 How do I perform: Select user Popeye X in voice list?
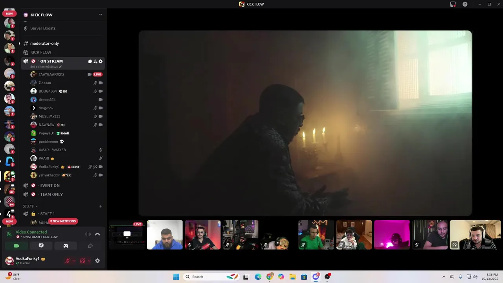(46, 133)
